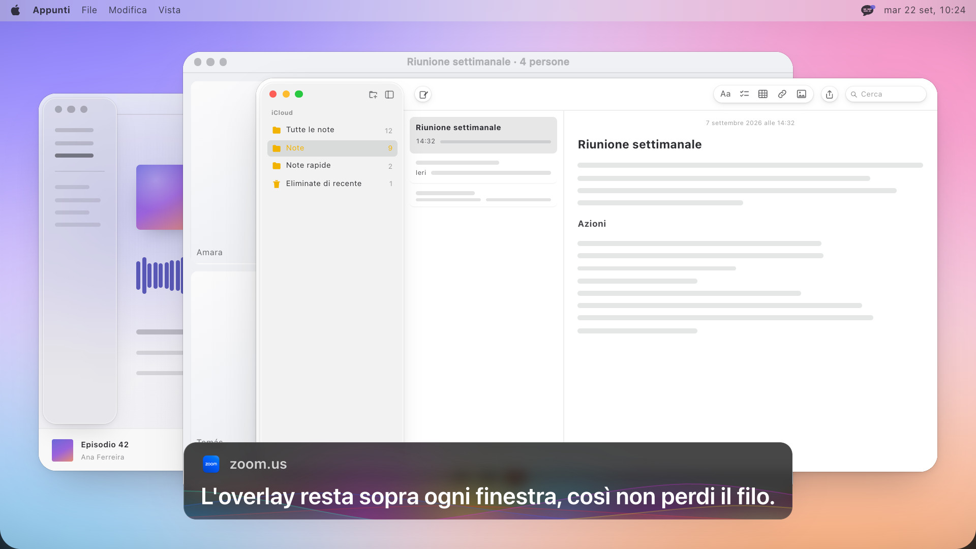Click the Episodio 42 artwork thumbnail
The image size is (976, 549).
63,450
